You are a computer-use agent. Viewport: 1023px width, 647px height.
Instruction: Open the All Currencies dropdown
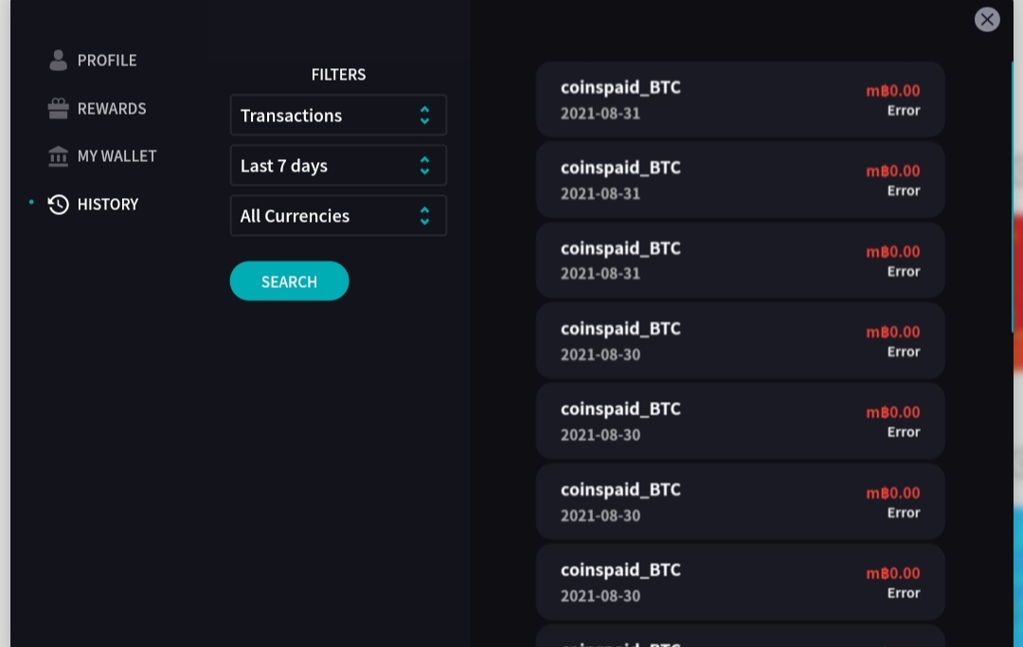tap(338, 216)
